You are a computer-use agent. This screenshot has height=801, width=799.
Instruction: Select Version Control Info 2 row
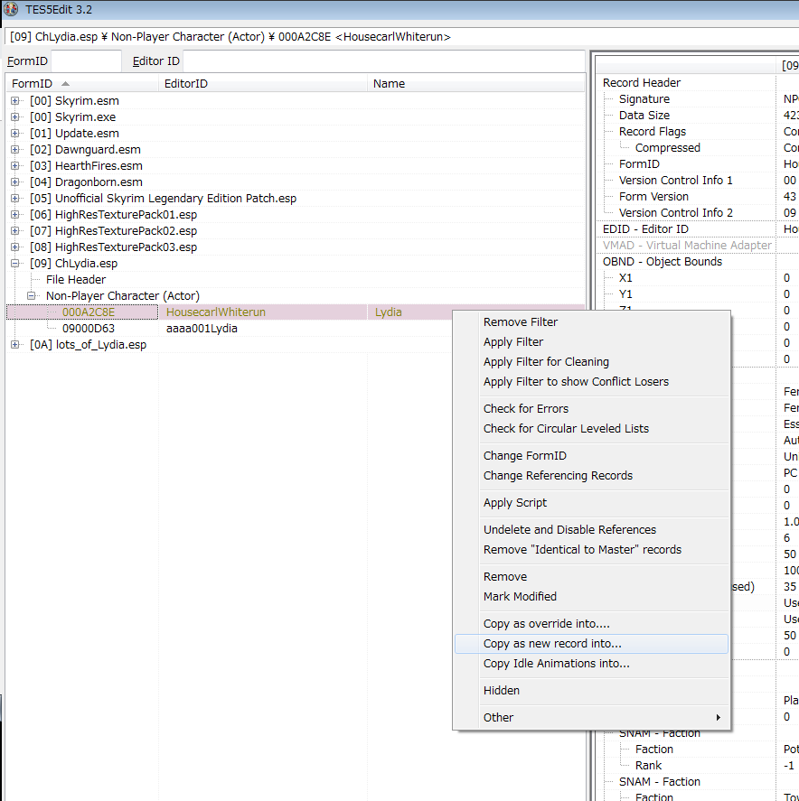click(x=685, y=213)
